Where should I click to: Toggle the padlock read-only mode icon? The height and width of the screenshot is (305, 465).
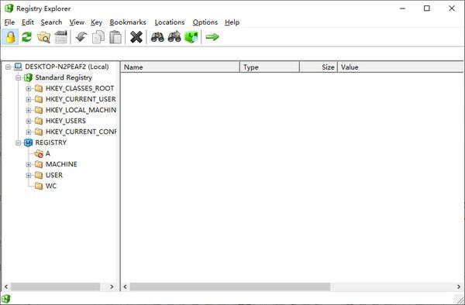pyautogui.click(x=10, y=37)
